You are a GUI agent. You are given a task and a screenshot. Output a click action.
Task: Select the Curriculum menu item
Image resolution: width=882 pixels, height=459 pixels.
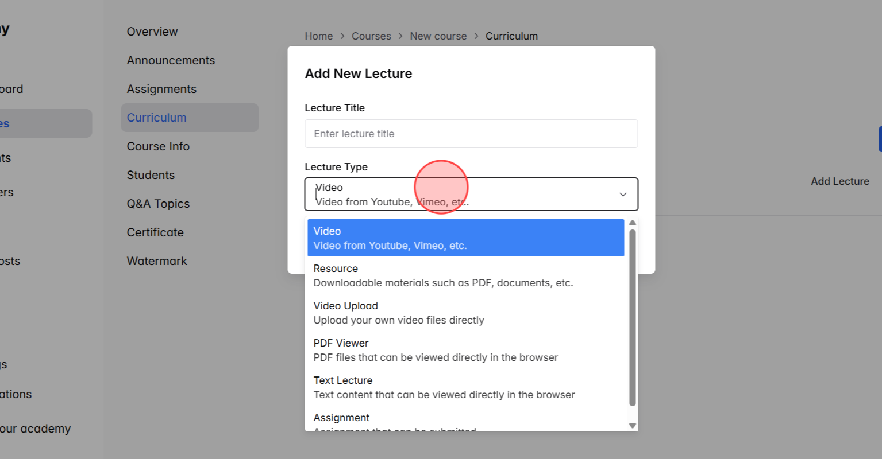coord(157,117)
